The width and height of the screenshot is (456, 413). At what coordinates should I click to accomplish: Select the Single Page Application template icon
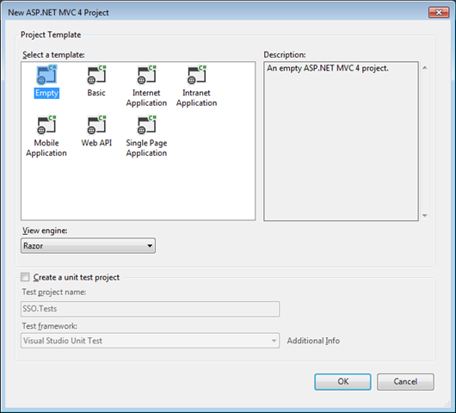pyautogui.click(x=146, y=125)
